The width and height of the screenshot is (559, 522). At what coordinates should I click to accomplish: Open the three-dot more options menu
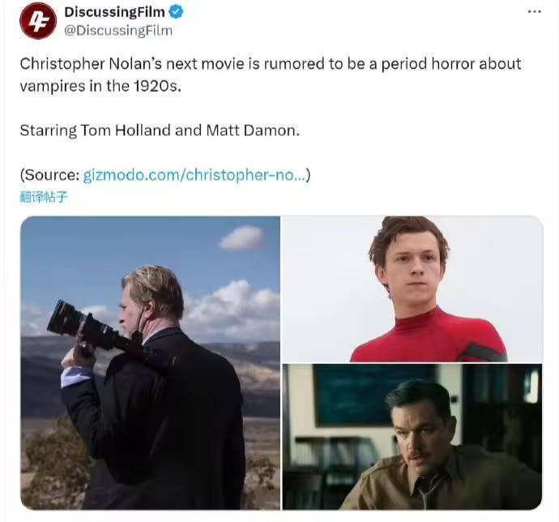pyautogui.click(x=535, y=12)
